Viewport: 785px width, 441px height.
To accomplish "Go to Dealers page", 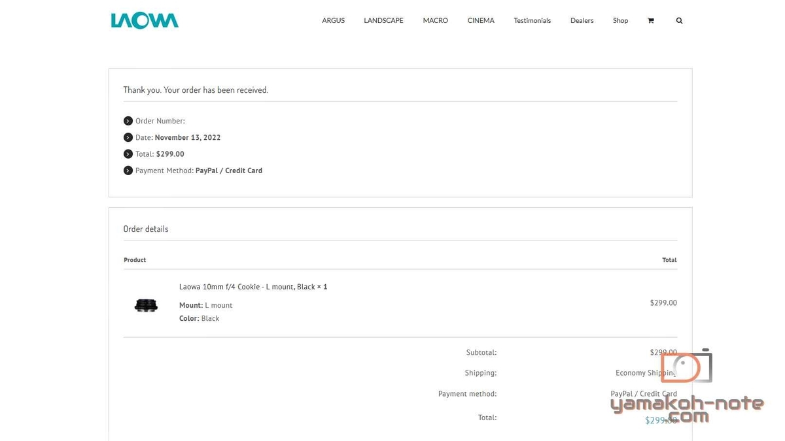I will point(582,21).
